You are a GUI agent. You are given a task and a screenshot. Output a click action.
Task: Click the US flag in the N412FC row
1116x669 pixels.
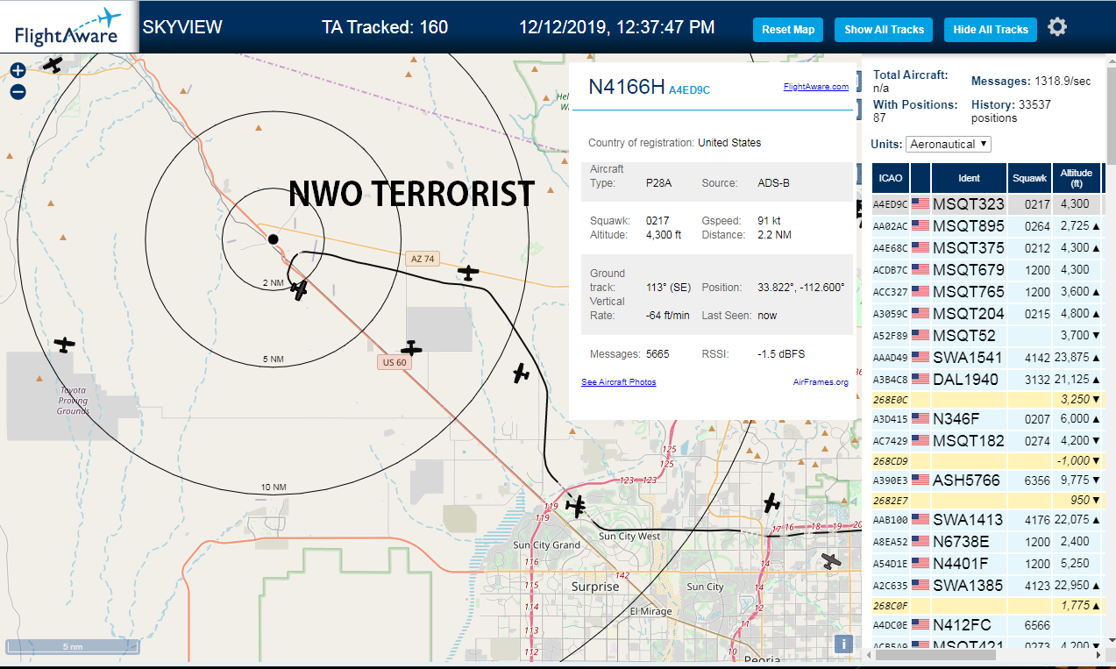(x=921, y=625)
